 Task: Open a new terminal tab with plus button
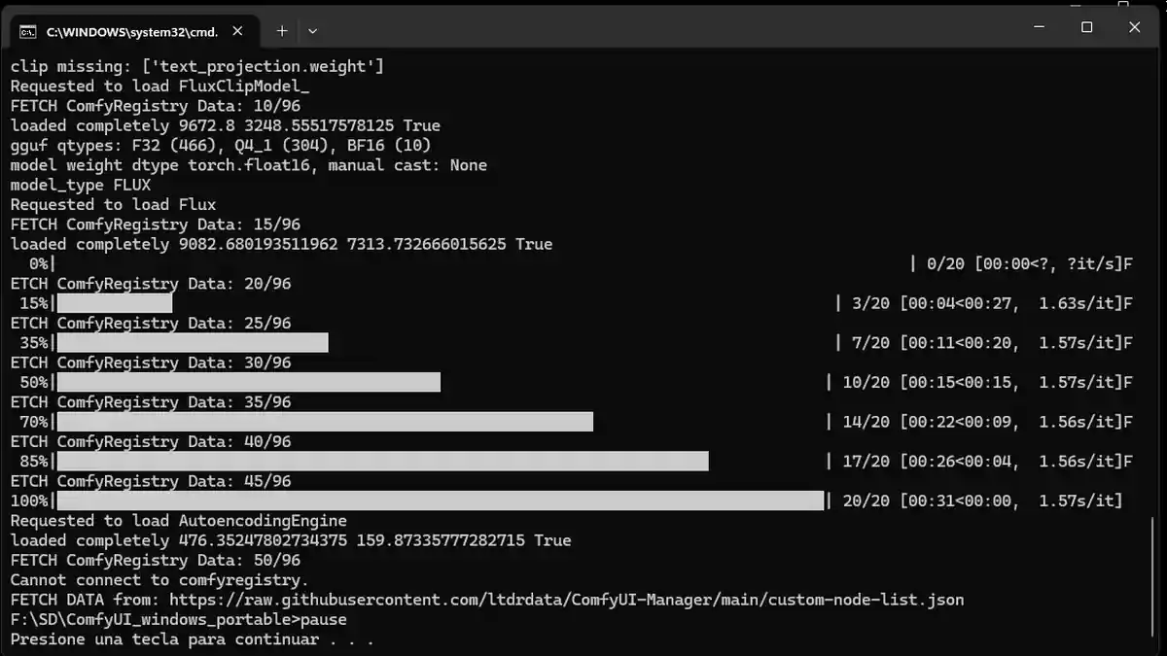282,30
